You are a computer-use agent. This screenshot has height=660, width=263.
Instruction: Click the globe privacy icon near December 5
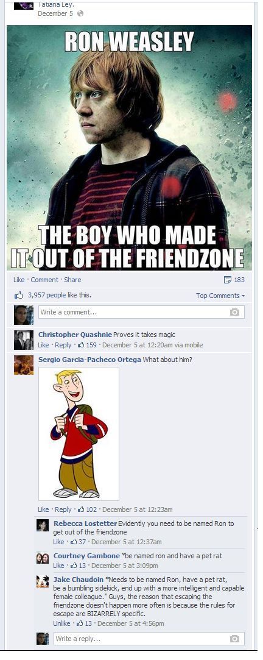[81, 13]
